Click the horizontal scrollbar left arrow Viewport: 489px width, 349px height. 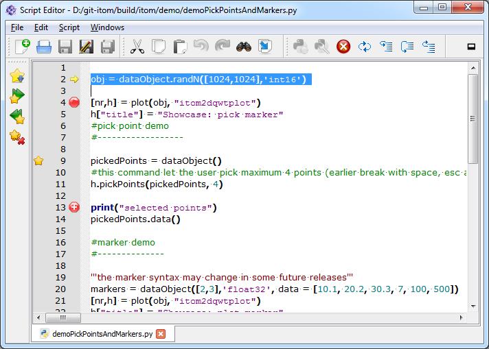click(x=38, y=318)
